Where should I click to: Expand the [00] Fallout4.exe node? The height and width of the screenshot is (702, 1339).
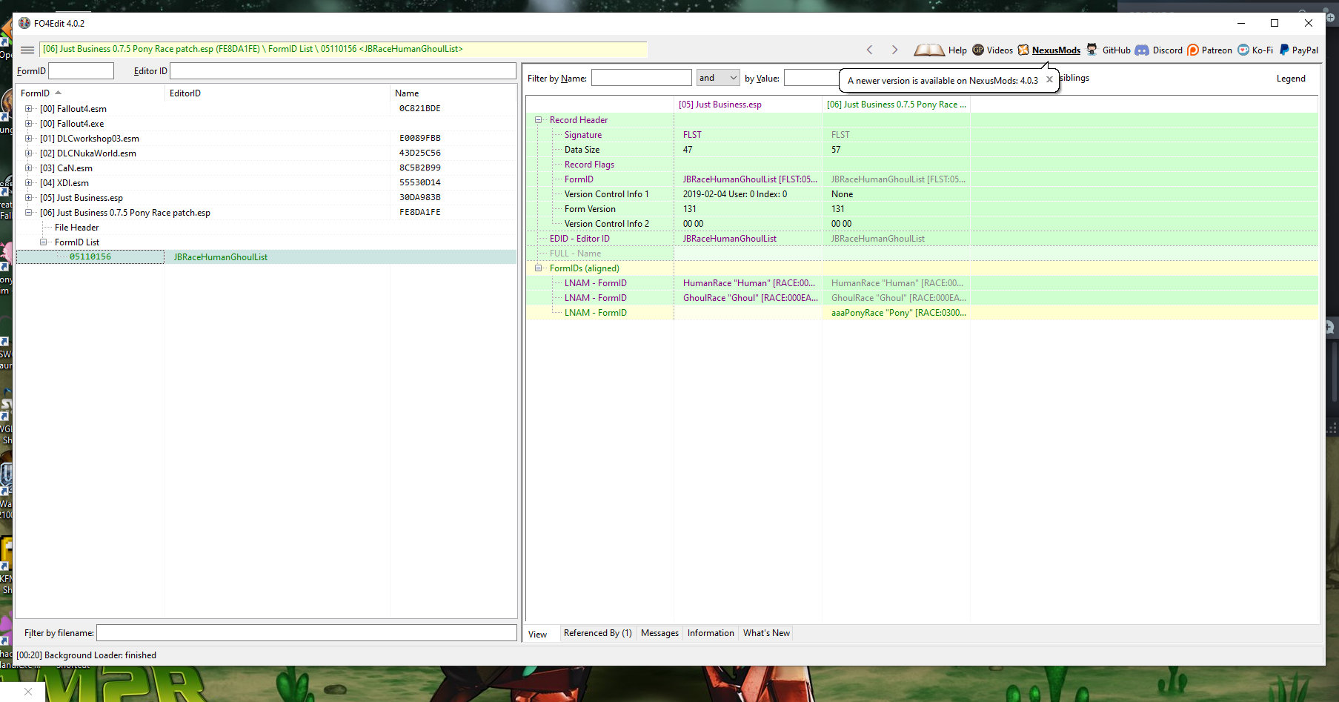pos(29,123)
